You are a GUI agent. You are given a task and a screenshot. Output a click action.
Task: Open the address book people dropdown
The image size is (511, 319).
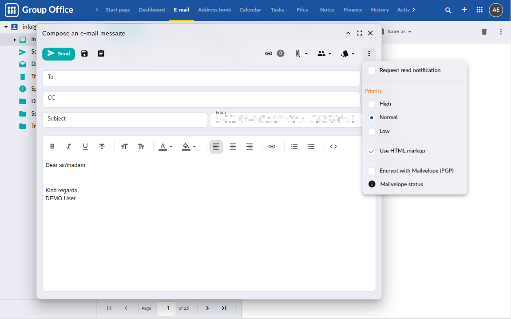[x=324, y=54]
